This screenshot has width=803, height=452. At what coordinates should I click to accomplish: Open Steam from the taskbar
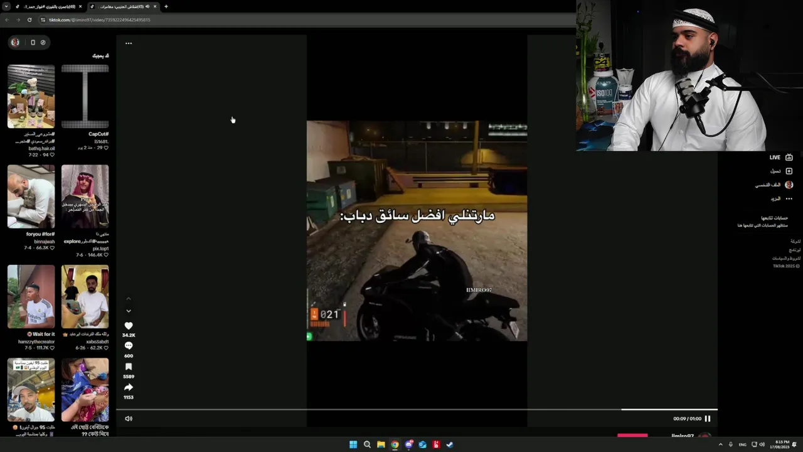coord(450,444)
